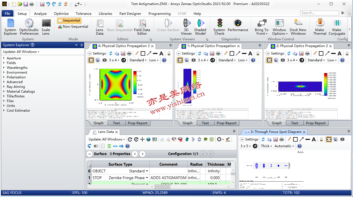Save the Physical Optics Propagation 1 window image
The height and width of the screenshot is (197, 353).
[212, 53]
